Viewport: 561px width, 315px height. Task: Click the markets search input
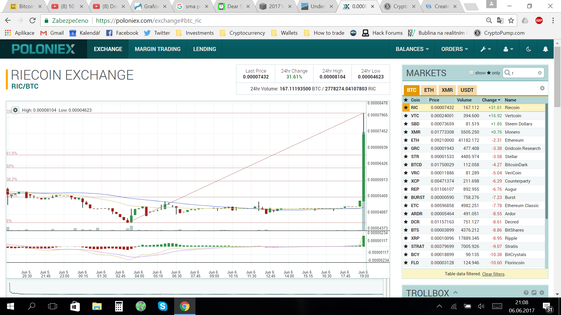coord(523,73)
